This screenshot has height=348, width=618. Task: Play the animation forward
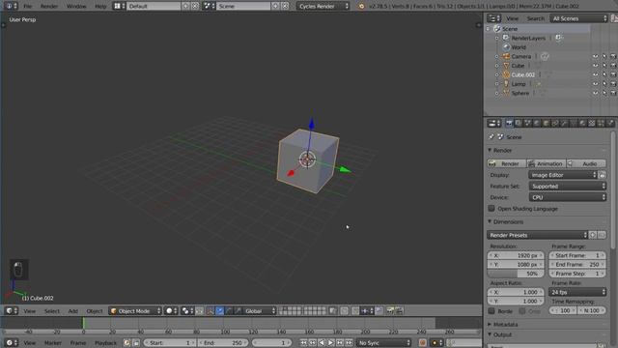click(330, 342)
